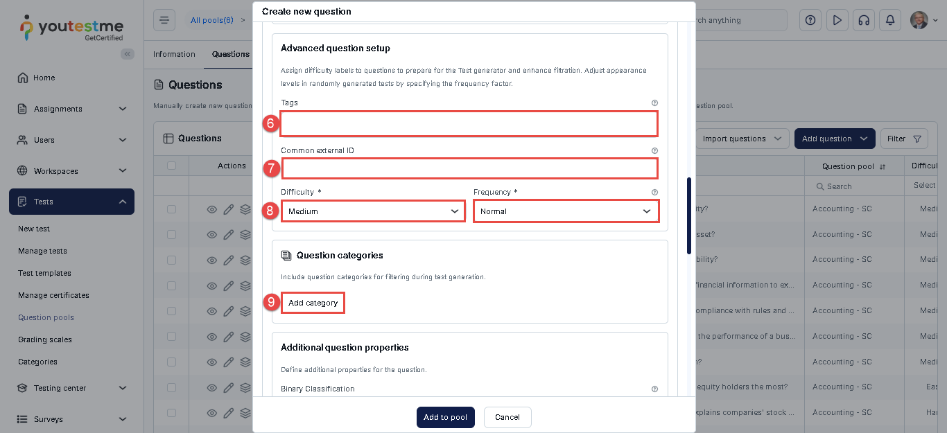The width and height of the screenshot is (947, 433).
Task: Check the second question row checkbox
Action: [x=171, y=234]
